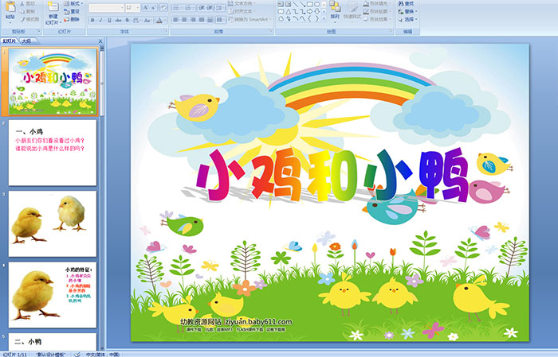558x357 pixels.
Task: Open the Font Color dropdown arrow
Action: (x=165, y=21)
